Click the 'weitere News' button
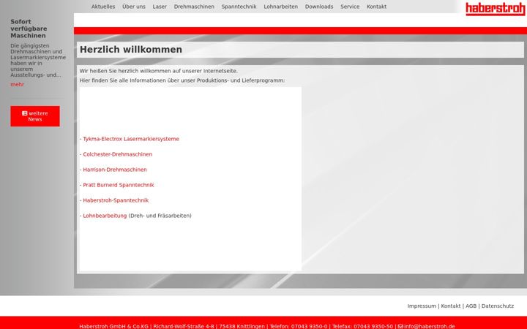Image resolution: width=527 pixels, height=329 pixels. (x=35, y=116)
